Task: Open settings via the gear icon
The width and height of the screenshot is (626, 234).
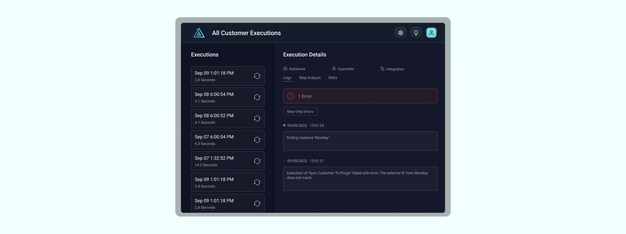Action: point(401,33)
